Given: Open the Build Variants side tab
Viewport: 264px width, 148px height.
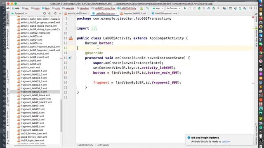Looking at the screenshot, I should click(x=7, y=118).
